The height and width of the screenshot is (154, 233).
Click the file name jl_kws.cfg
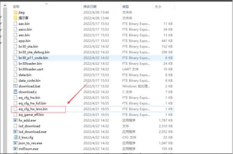[26, 137]
